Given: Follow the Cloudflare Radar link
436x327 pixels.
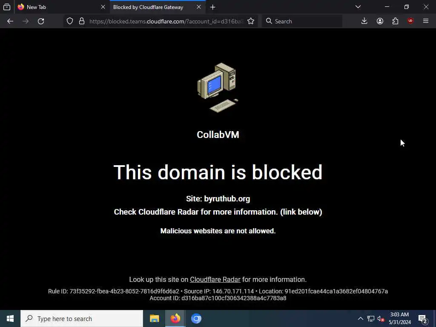Looking at the screenshot, I should (x=215, y=279).
